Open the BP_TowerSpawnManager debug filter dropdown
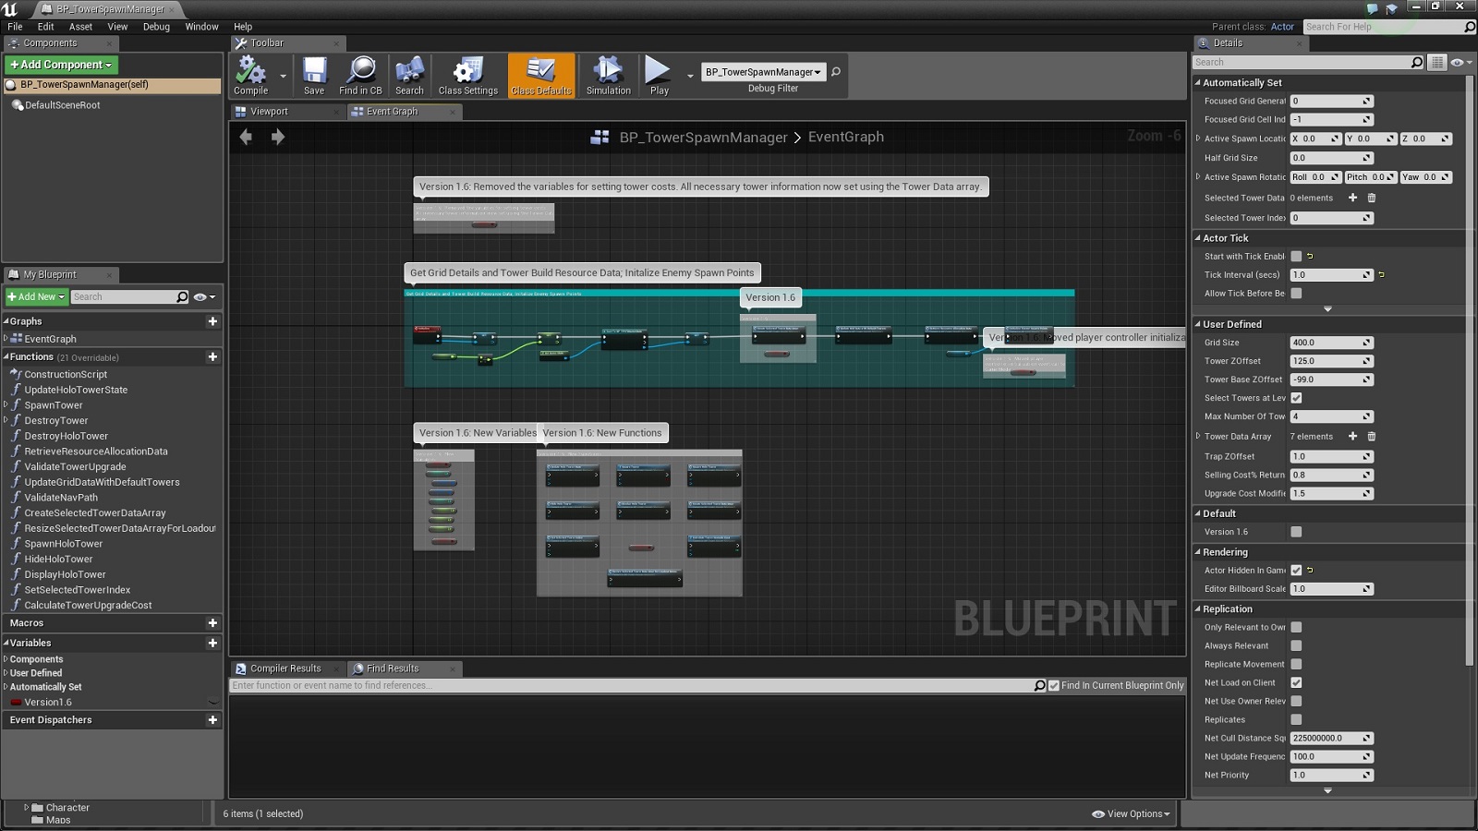Viewport: 1478px width, 831px height. 763,72
